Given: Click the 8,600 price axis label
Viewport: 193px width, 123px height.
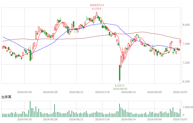Looking at the screenshot, I should pos(186,25).
